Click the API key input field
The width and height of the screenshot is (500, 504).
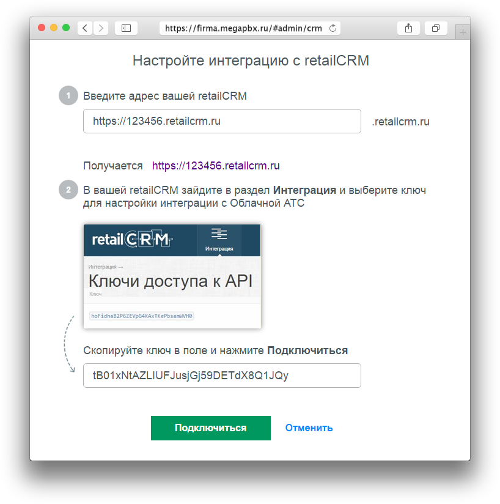[222, 376]
